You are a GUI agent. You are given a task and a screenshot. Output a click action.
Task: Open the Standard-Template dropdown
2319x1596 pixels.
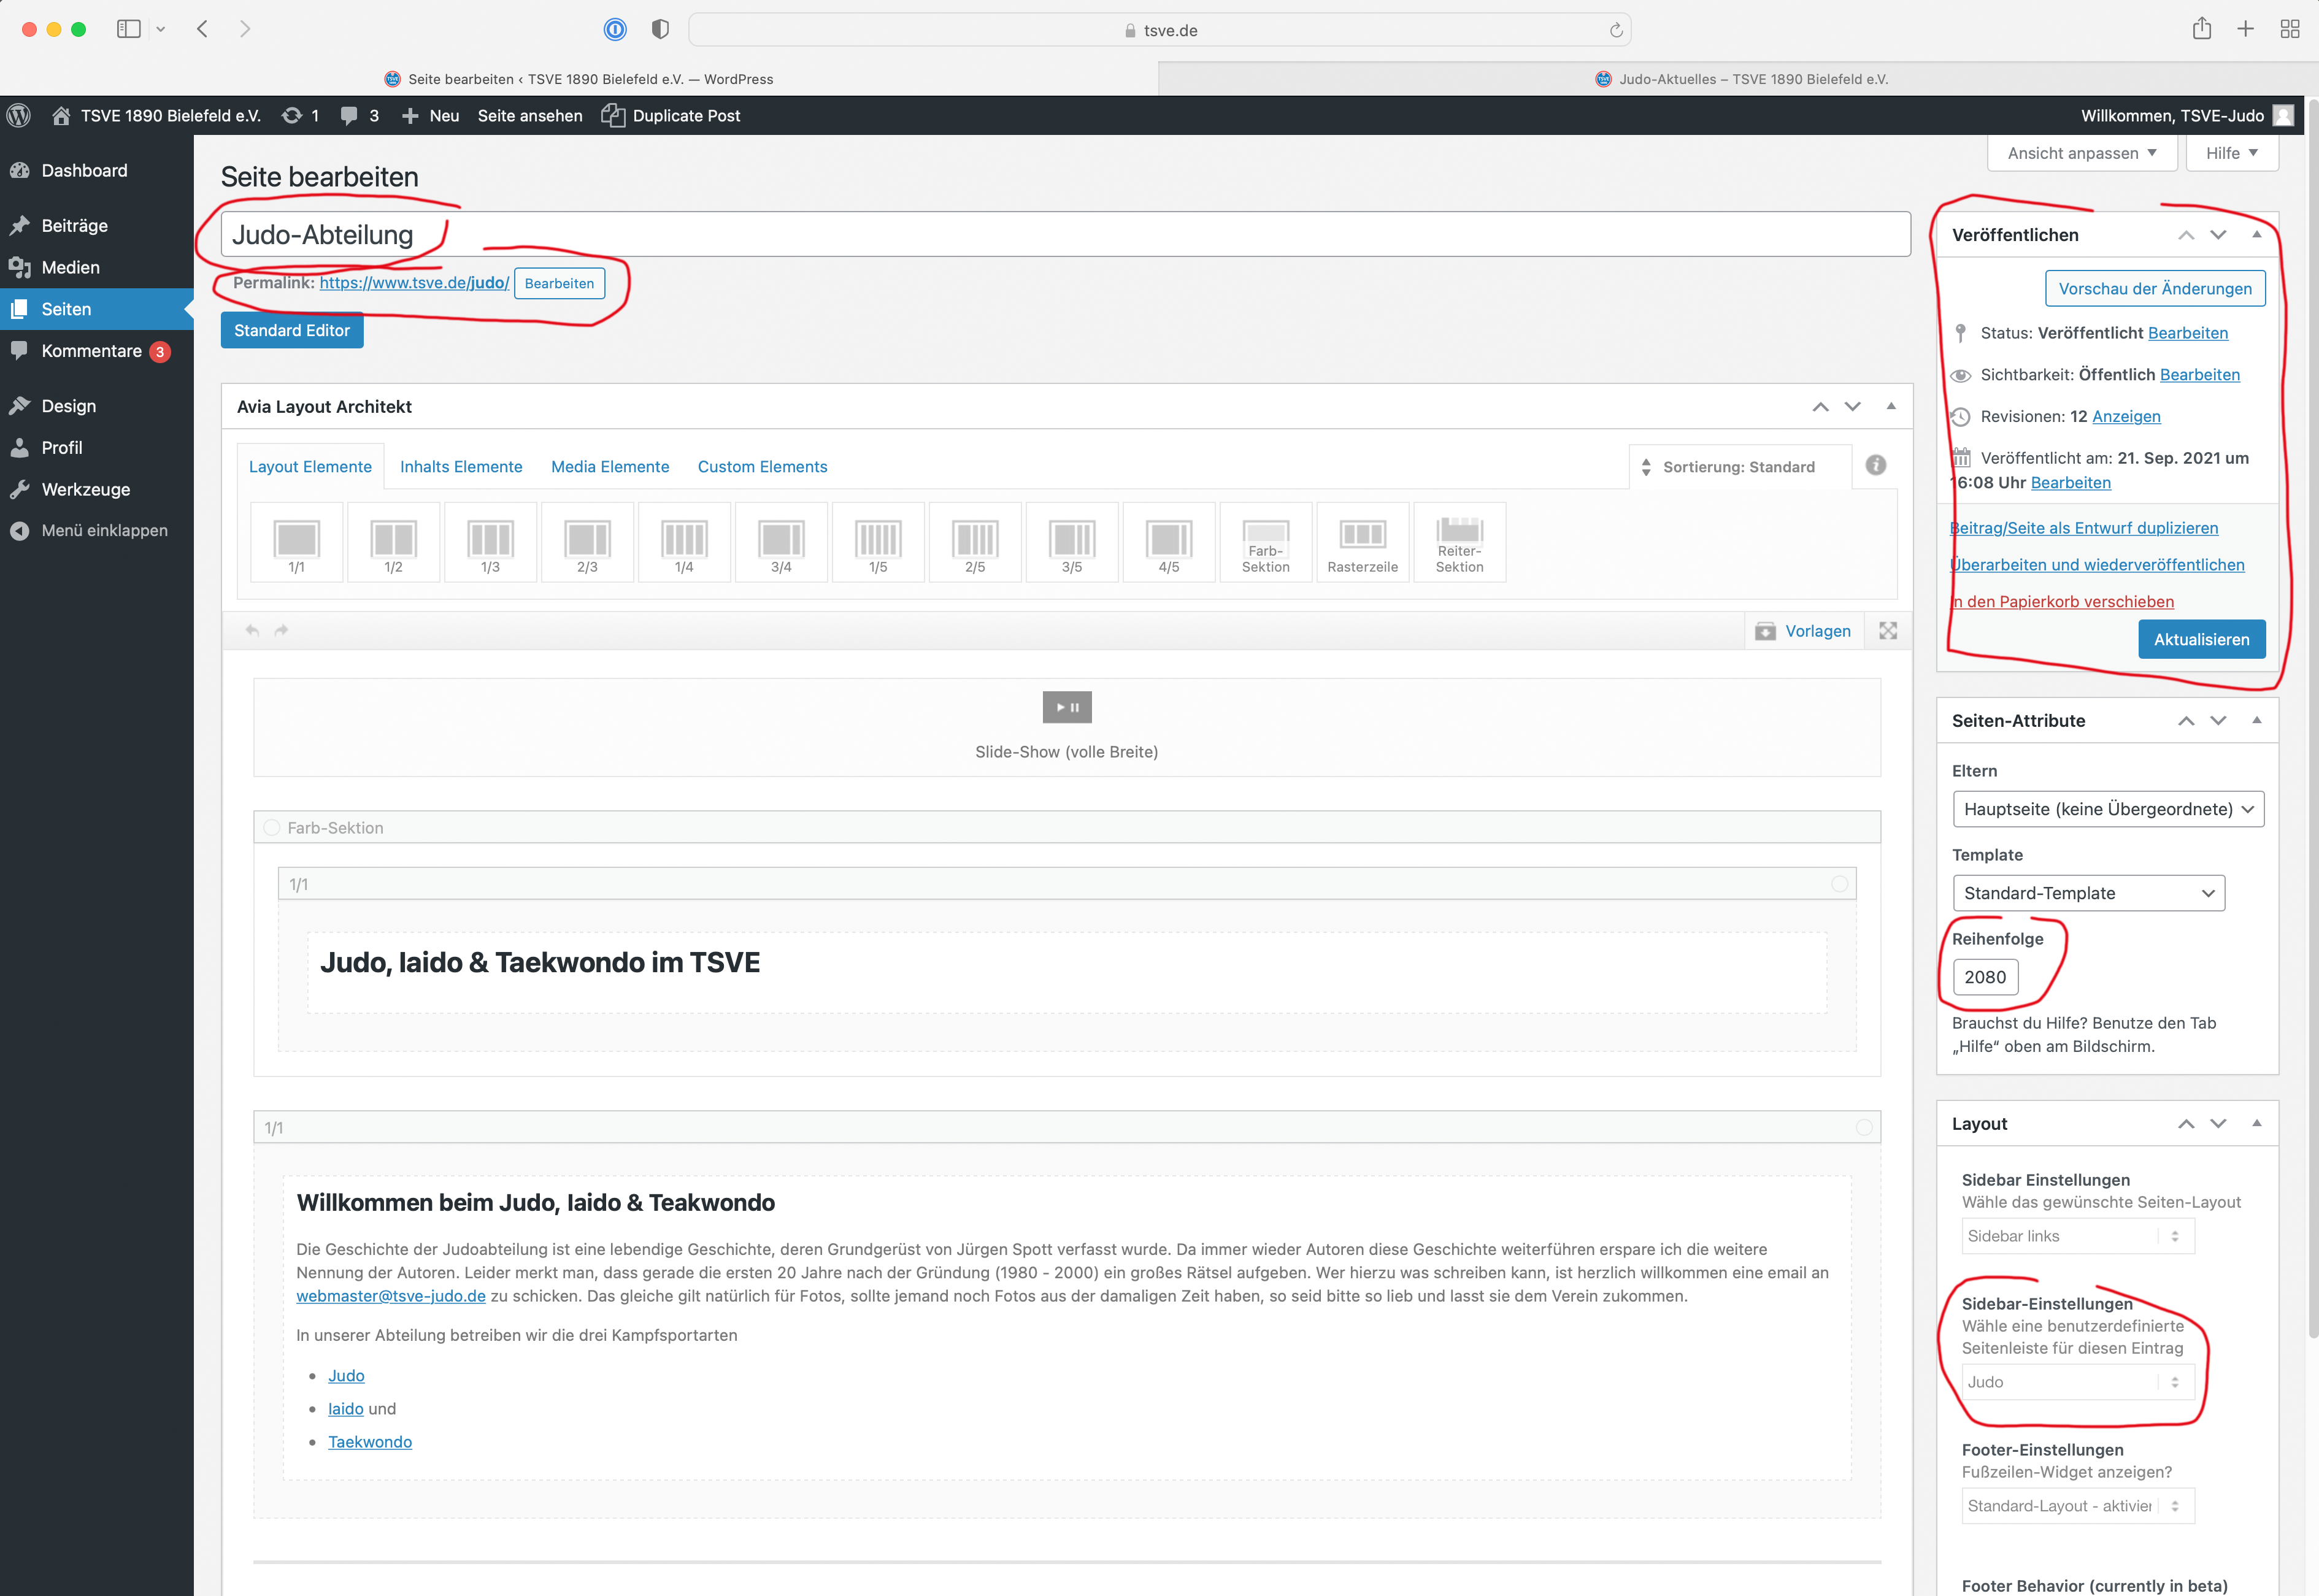2088,893
